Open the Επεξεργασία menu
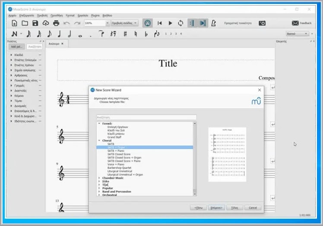Screen dimensions: 323x226 [27, 16]
